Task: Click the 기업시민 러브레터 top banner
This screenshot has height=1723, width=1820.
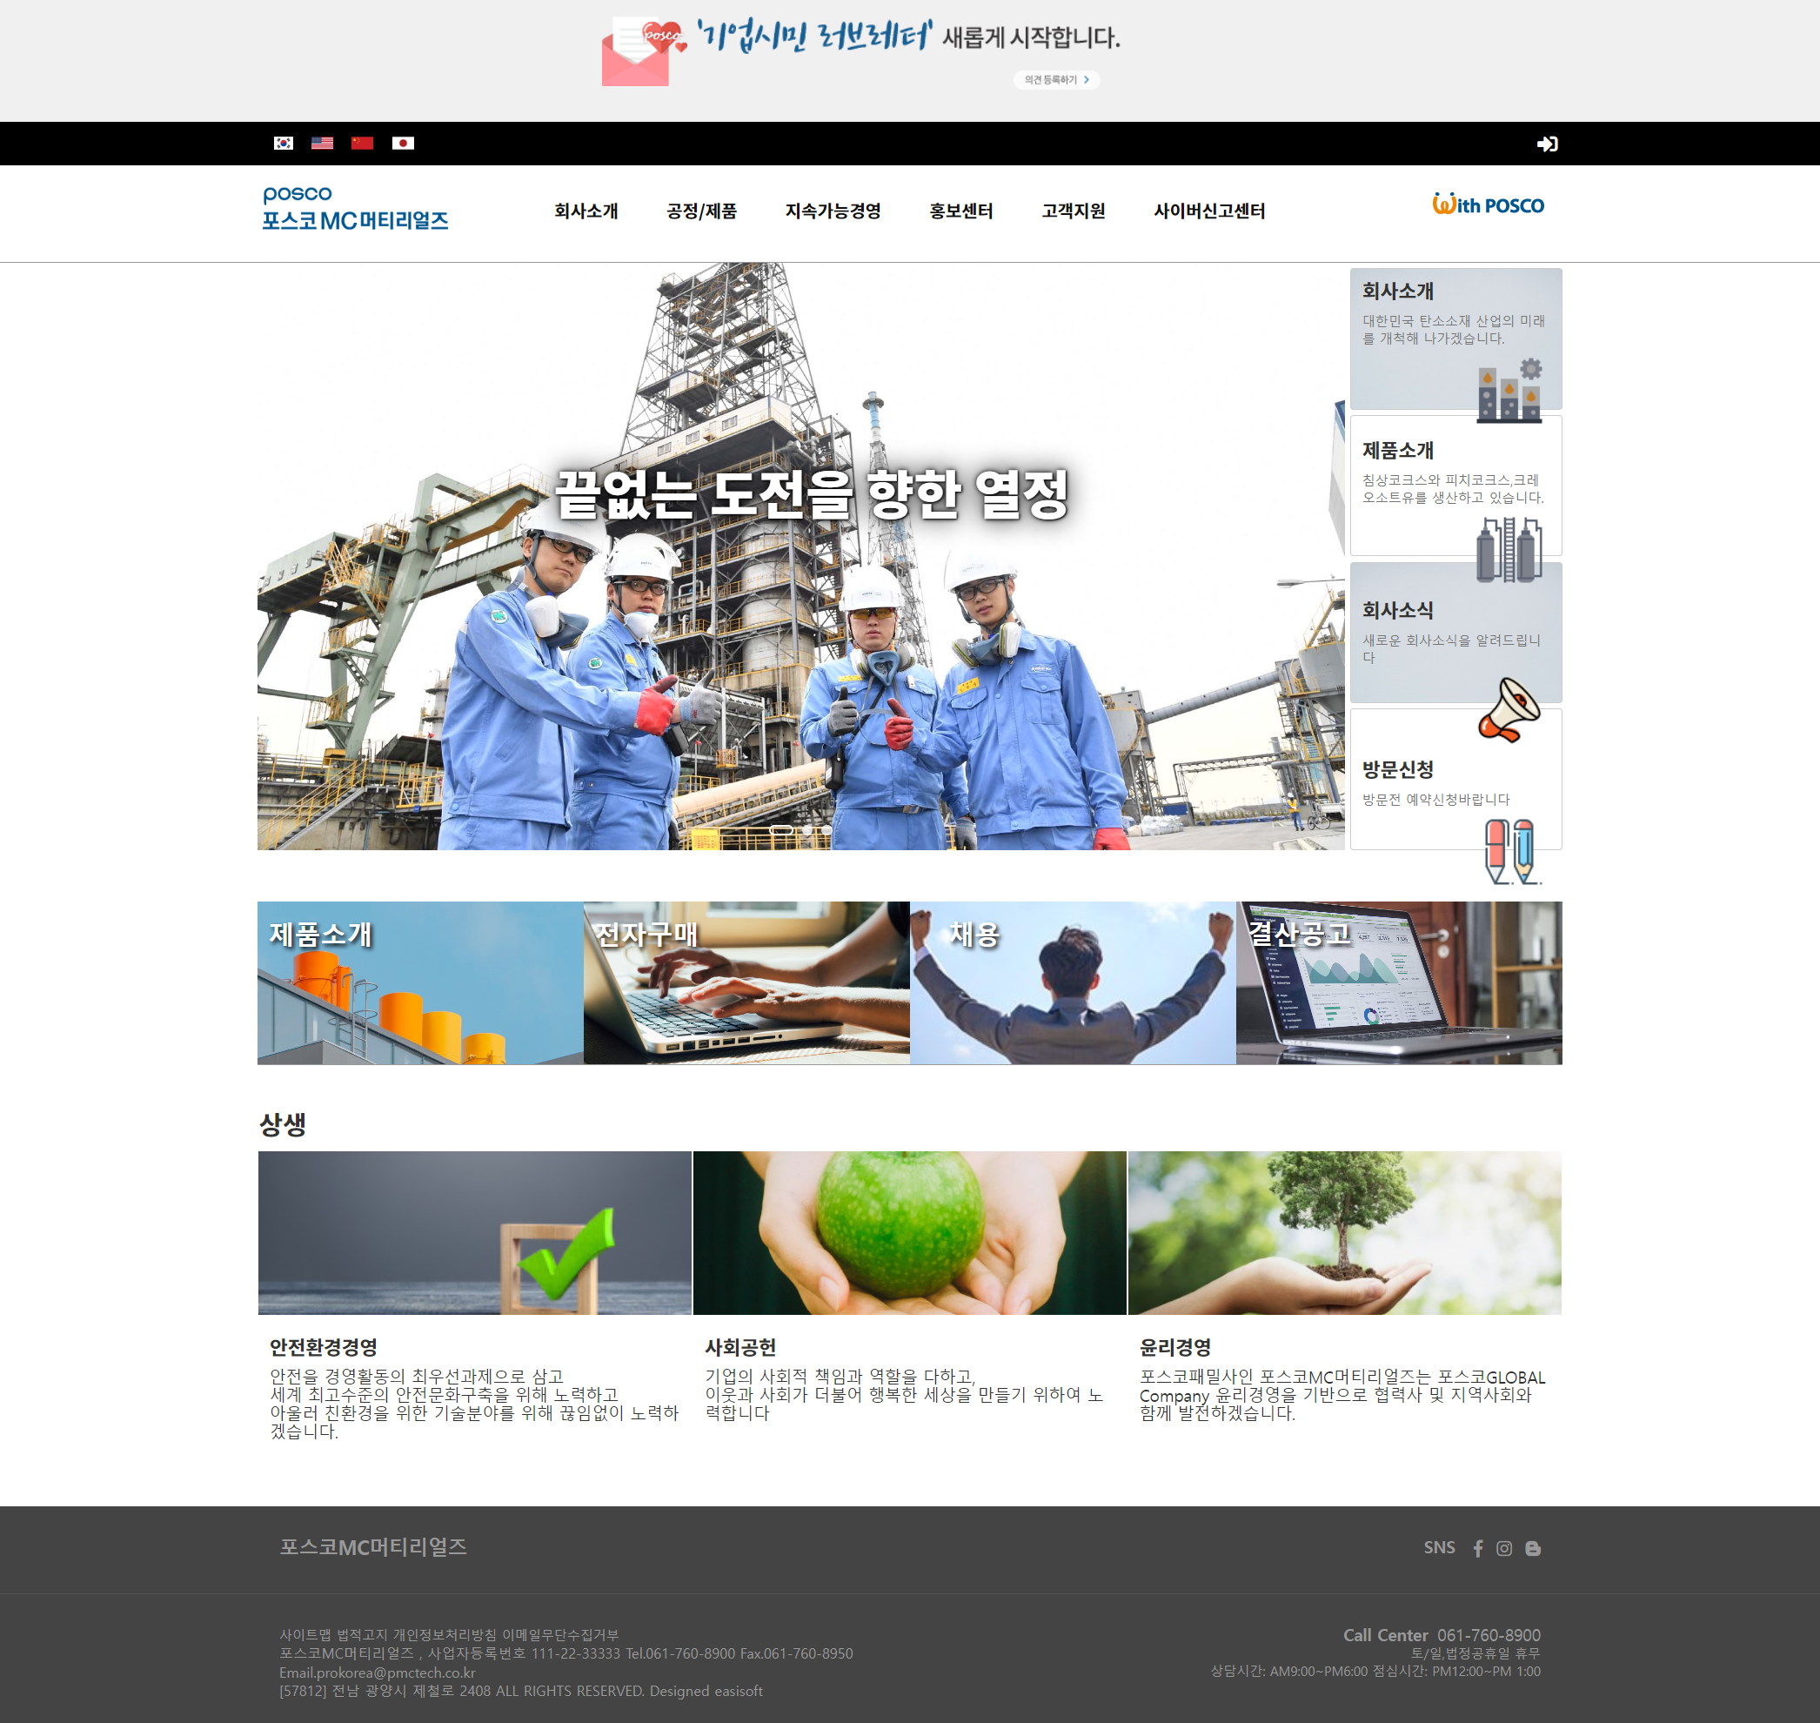Action: [x=860, y=50]
